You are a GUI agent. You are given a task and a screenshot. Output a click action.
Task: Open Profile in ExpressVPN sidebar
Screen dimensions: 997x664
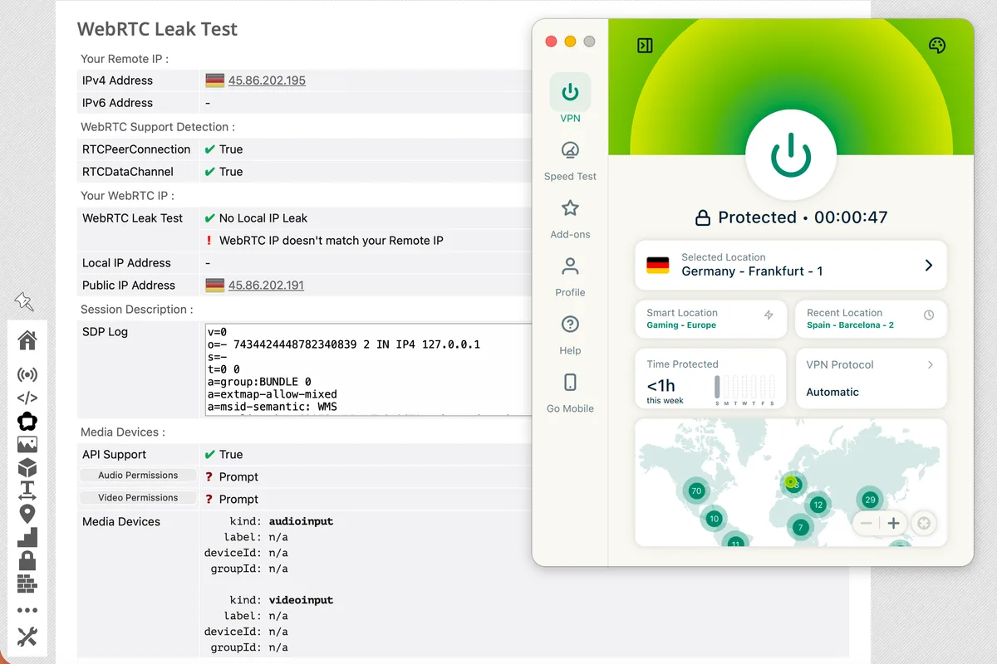[570, 277]
